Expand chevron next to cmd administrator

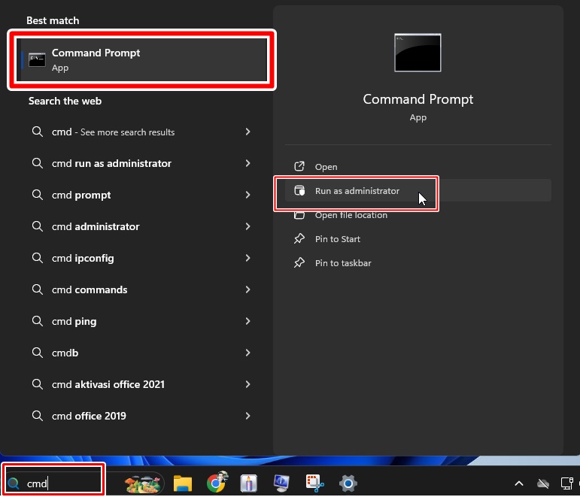pyautogui.click(x=247, y=226)
